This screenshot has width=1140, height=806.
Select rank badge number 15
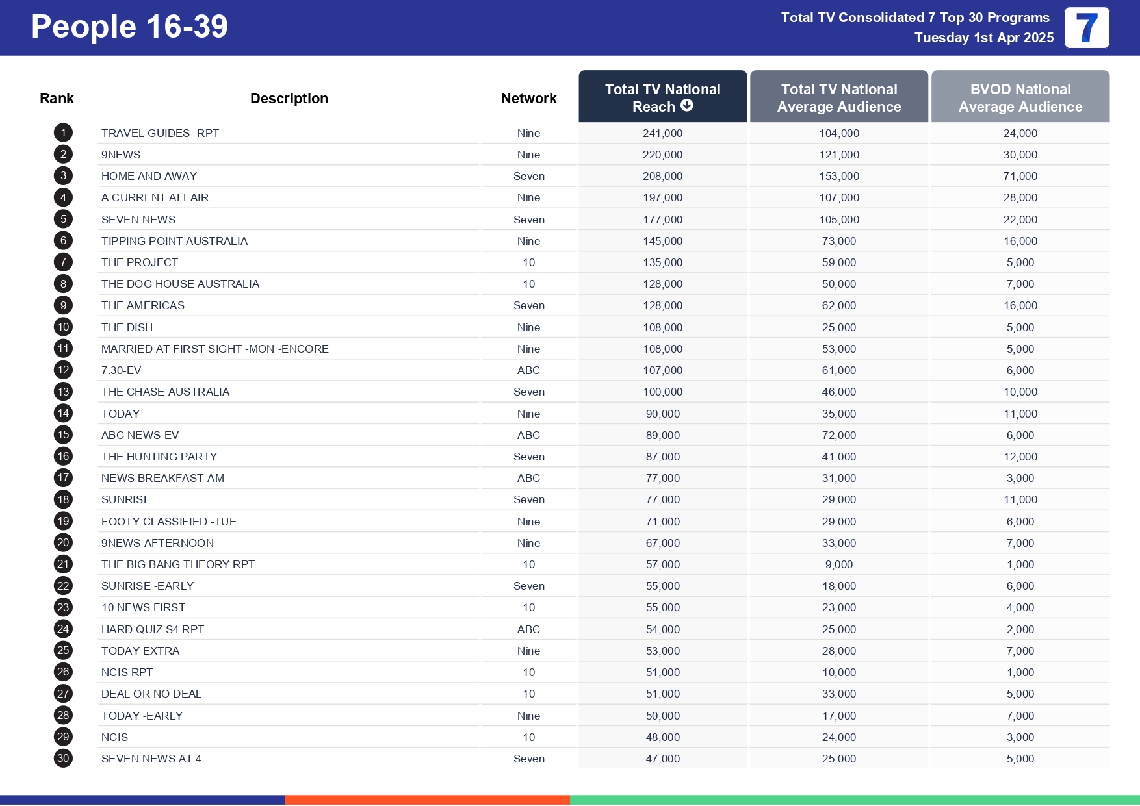62,434
